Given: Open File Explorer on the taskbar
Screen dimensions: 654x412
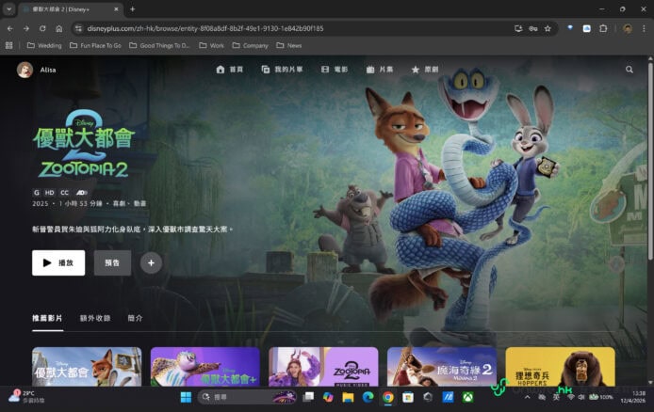Looking at the screenshot, I should (348, 398).
